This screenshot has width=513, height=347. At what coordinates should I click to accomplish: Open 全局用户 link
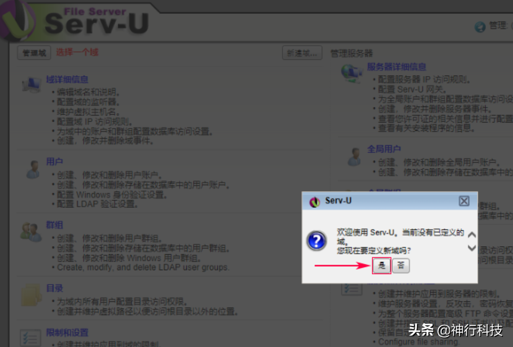click(384, 149)
